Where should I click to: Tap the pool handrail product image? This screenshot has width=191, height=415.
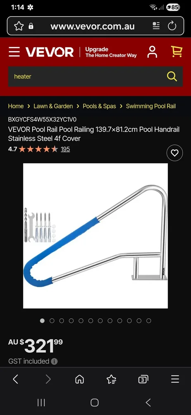click(95, 236)
